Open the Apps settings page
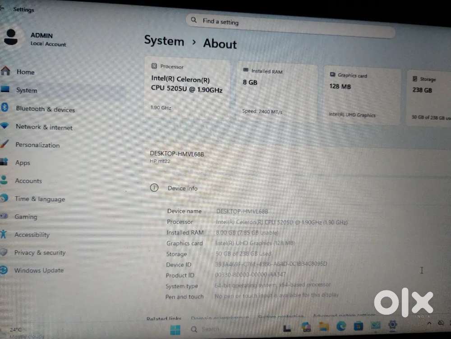This screenshot has width=451, height=339. [23, 163]
